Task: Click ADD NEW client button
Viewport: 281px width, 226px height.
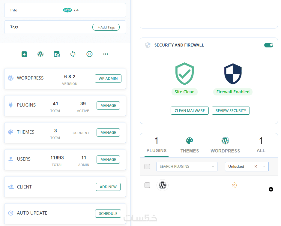Action: [x=108, y=187]
